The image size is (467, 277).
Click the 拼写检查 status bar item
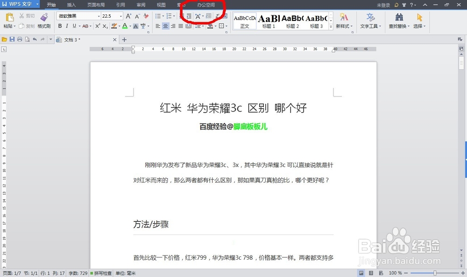click(x=101, y=273)
